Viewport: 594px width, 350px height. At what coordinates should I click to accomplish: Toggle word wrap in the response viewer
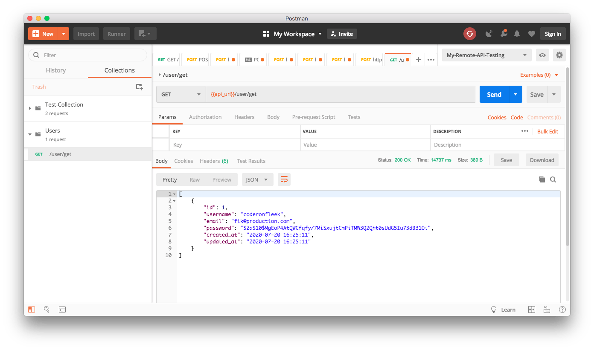click(284, 179)
